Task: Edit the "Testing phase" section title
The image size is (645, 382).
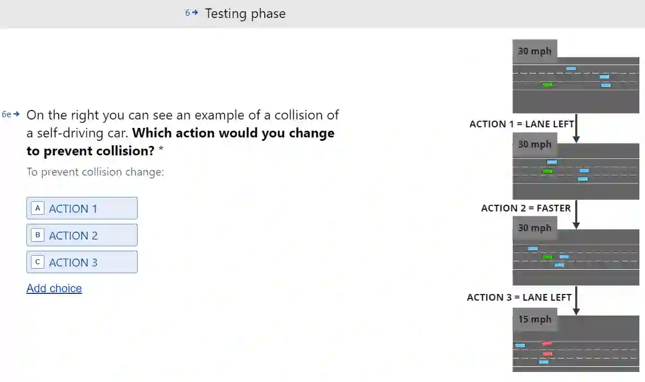Action: tap(245, 13)
